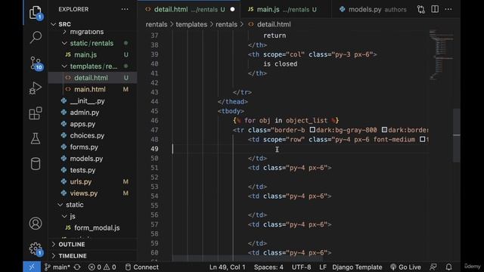Viewport: 484px width, 272px height.
Task: Start Go Live server
Action: [405, 267]
